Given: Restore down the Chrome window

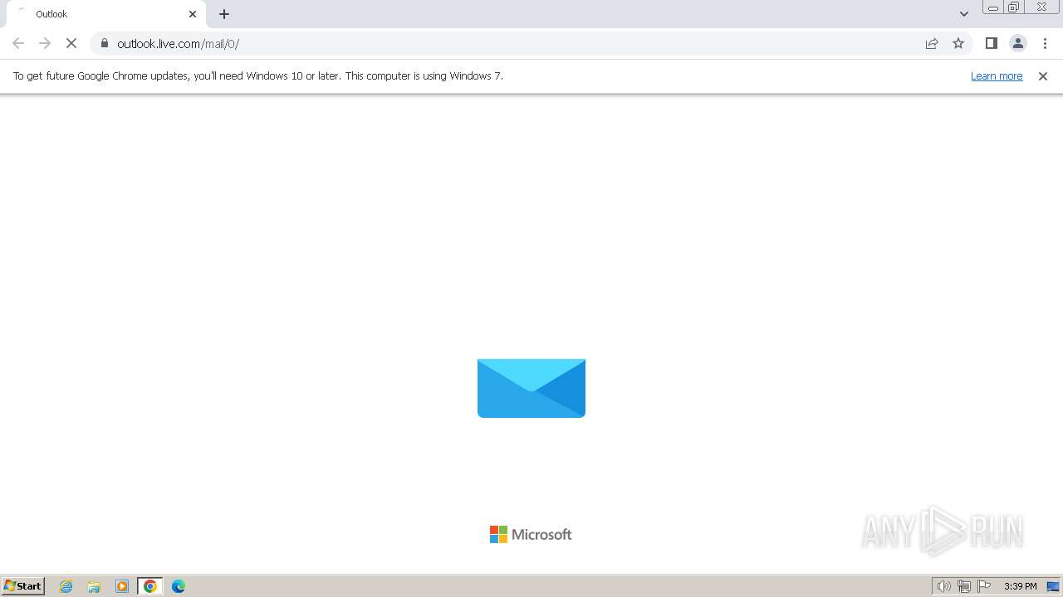Looking at the screenshot, I should coord(1014,7).
